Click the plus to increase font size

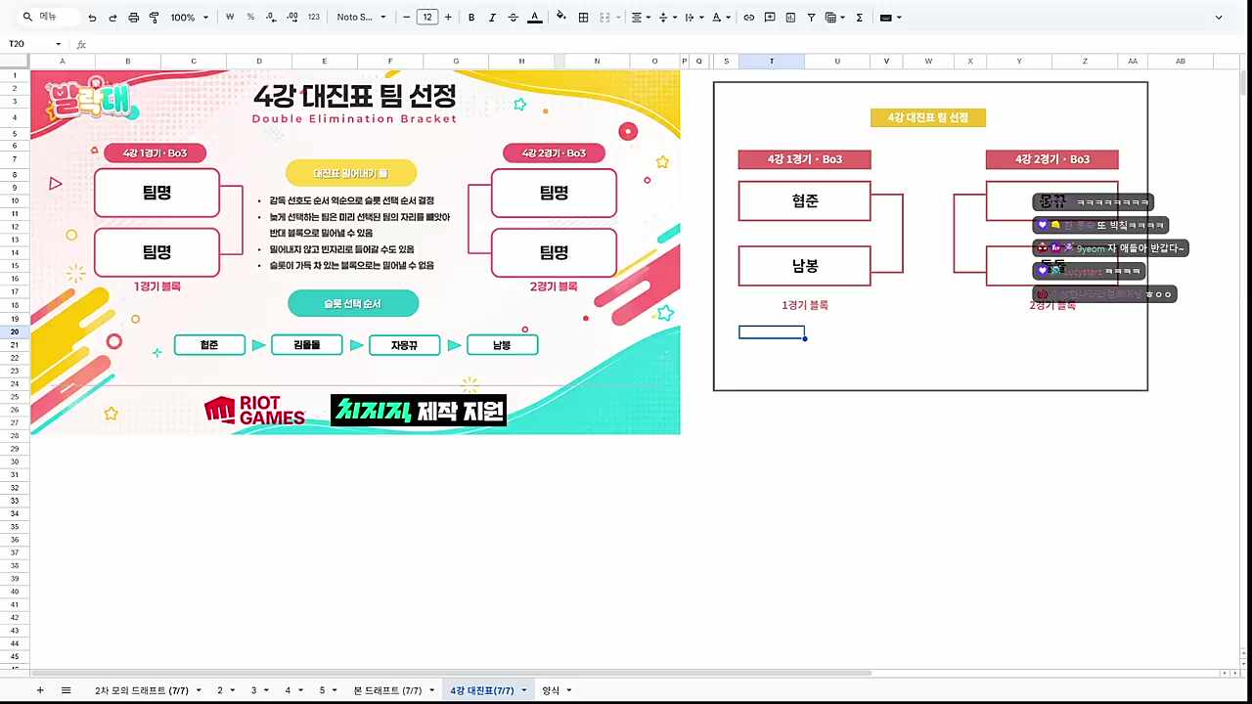(448, 18)
